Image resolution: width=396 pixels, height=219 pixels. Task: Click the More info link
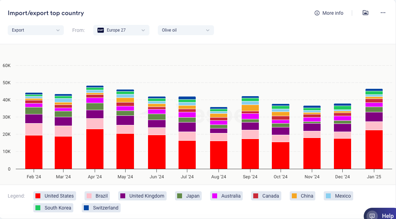pyautogui.click(x=333, y=13)
